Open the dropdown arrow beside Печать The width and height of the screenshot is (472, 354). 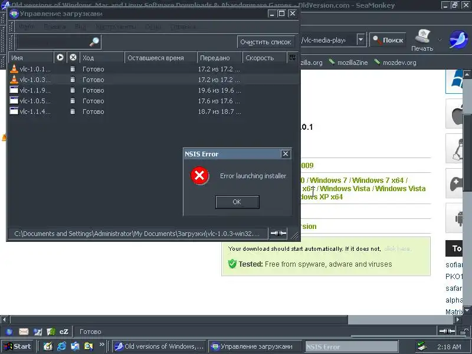[440, 40]
